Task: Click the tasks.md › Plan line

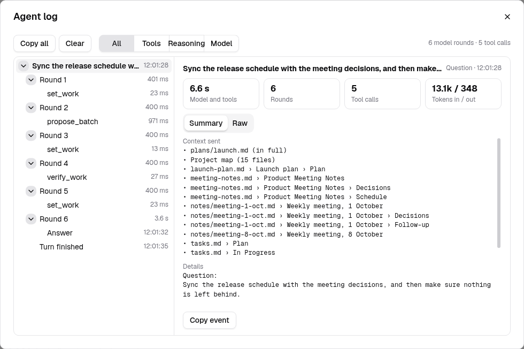Action: pyautogui.click(x=215, y=243)
